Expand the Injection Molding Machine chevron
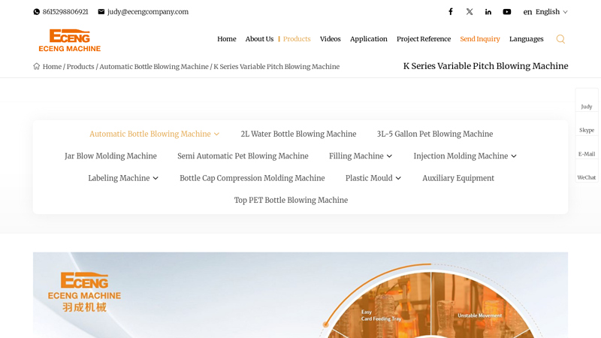The image size is (601, 338). click(514, 156)
